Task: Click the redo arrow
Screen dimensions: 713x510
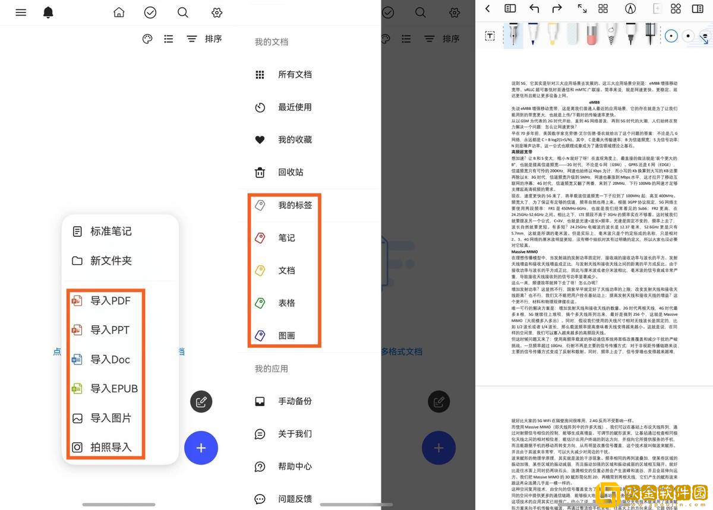Action: point(557,8)
